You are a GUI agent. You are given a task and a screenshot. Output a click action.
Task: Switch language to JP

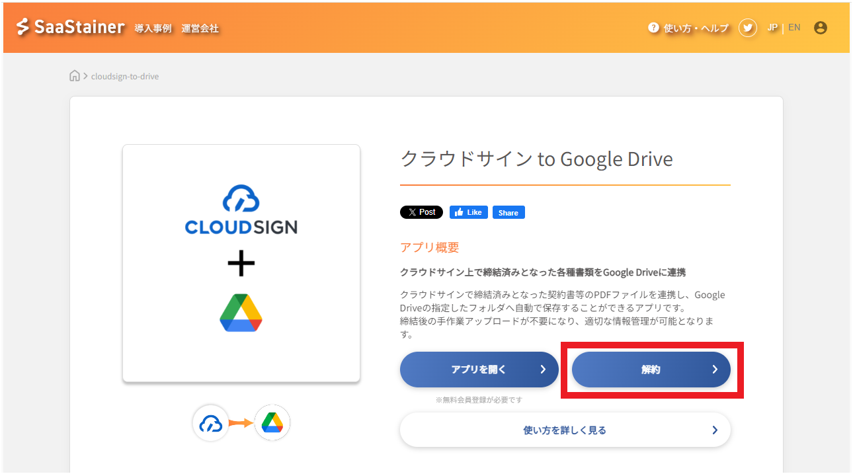772,28
